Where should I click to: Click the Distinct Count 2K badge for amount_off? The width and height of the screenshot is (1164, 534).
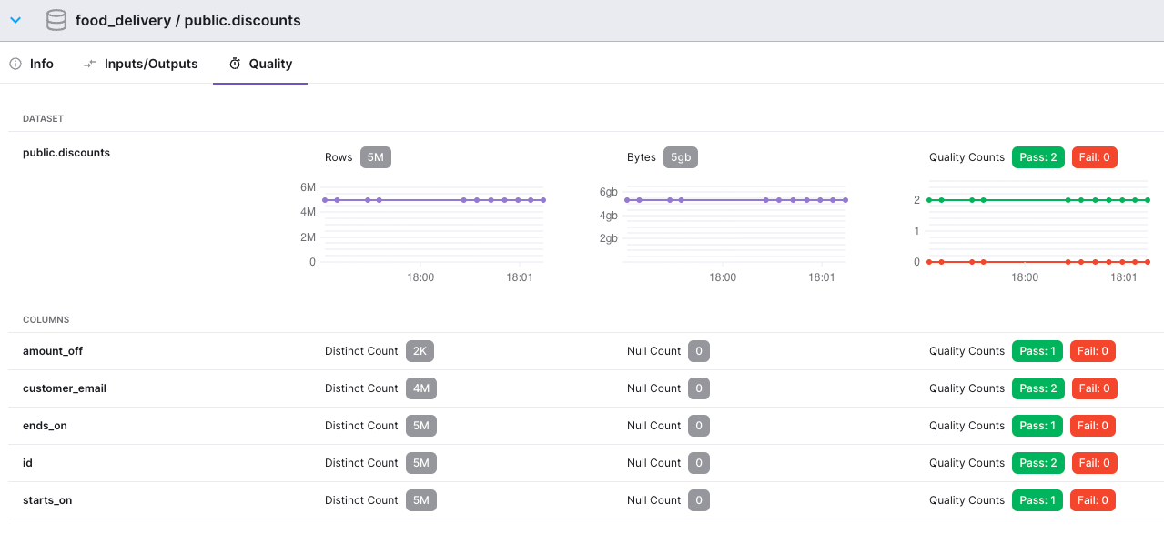[x=420, y=350]
